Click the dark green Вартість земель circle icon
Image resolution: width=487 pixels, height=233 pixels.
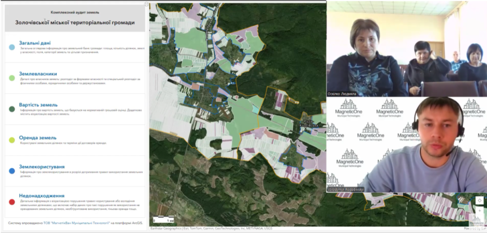(12, 109)
